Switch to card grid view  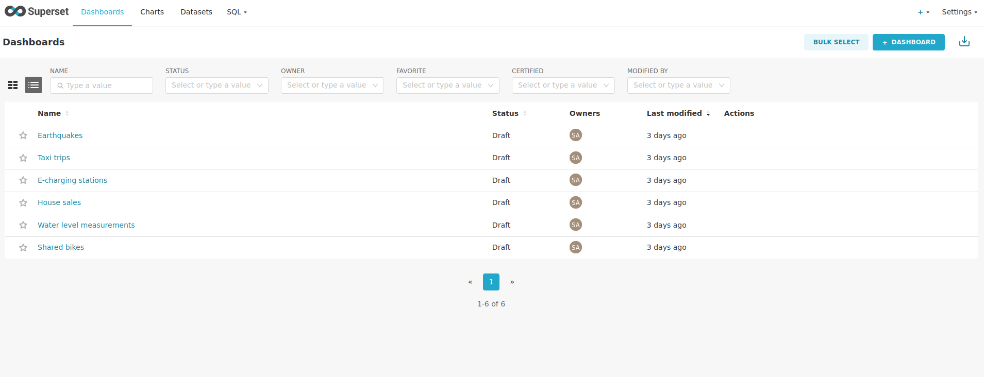click(13, 85)
